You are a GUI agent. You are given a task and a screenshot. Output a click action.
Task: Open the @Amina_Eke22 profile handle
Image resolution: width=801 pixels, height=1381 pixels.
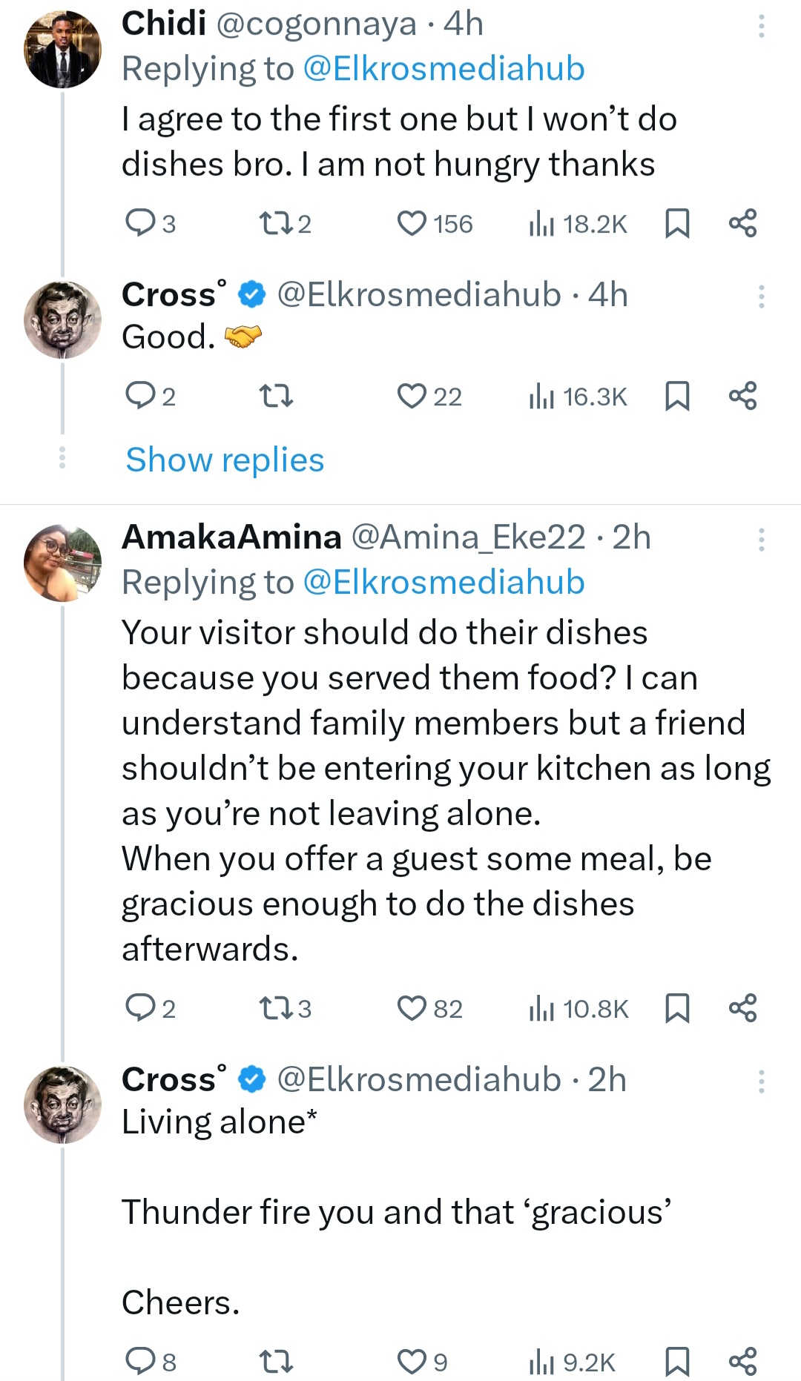[467, 537]
